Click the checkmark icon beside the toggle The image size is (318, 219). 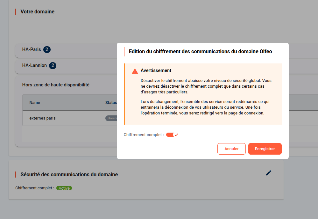[177, 135]
